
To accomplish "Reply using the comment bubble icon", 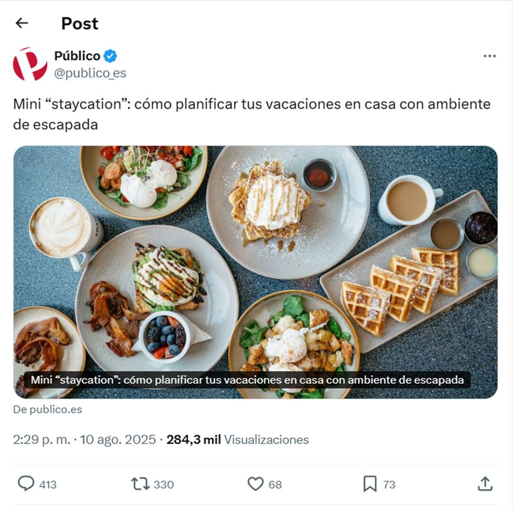I will click(26, 484).
